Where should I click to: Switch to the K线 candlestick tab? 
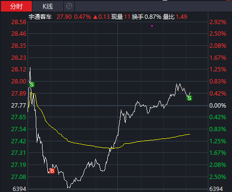click(x=48, y=6)
